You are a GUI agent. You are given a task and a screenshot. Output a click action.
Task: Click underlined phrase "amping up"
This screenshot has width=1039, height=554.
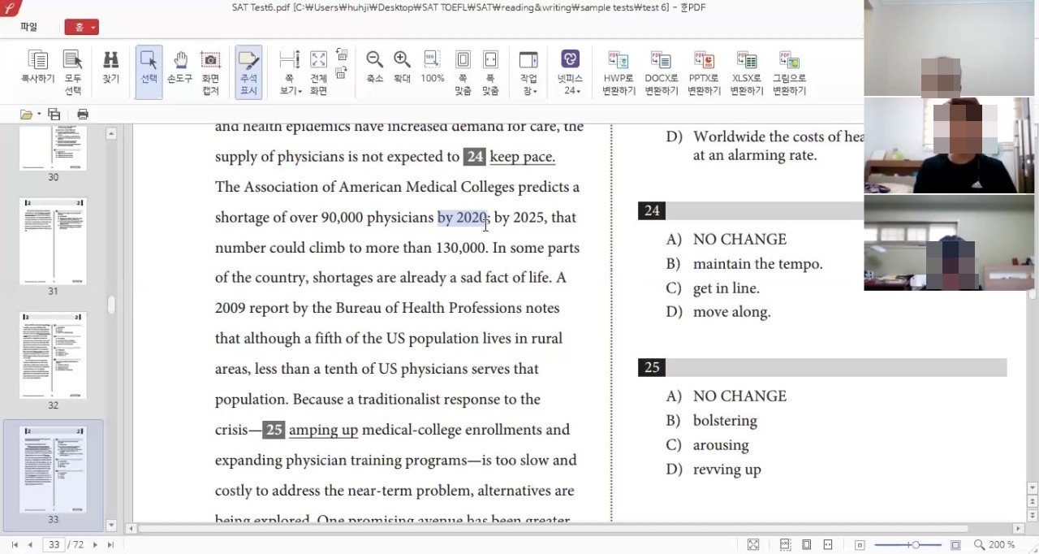(323, 430)
